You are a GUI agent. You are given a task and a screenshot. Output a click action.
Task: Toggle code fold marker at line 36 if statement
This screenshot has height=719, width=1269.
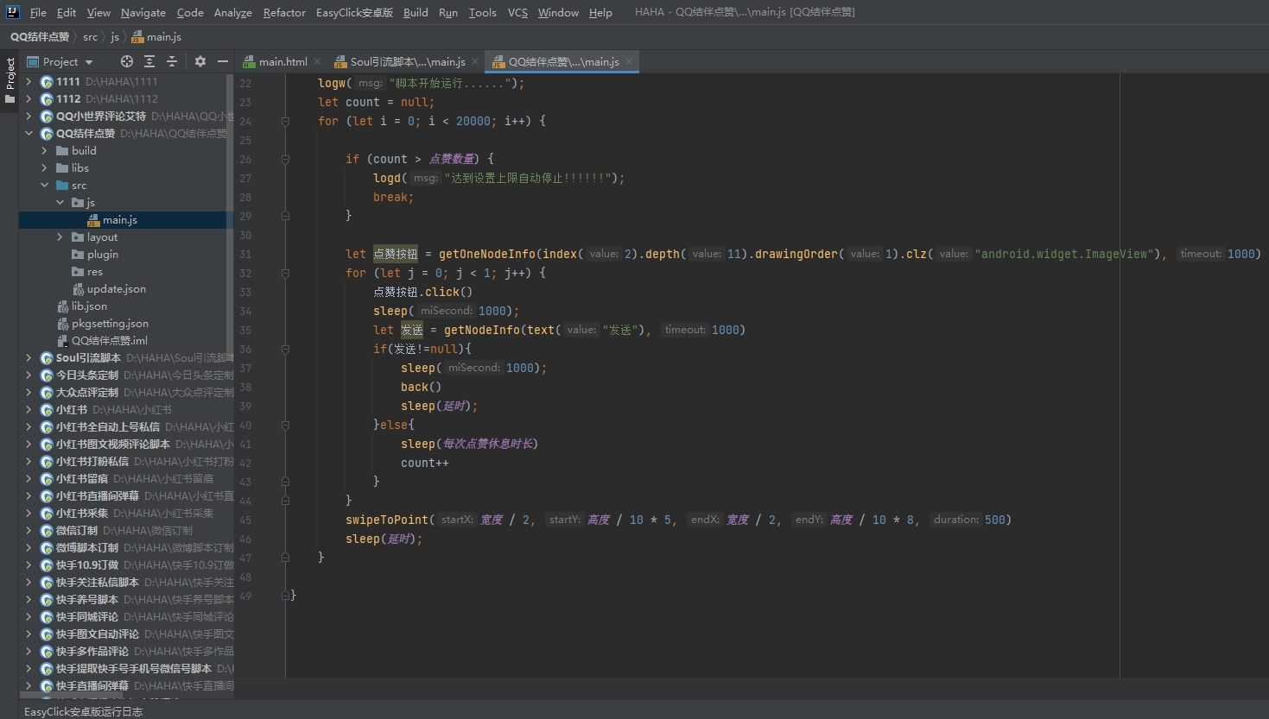[x=285, y=349]
